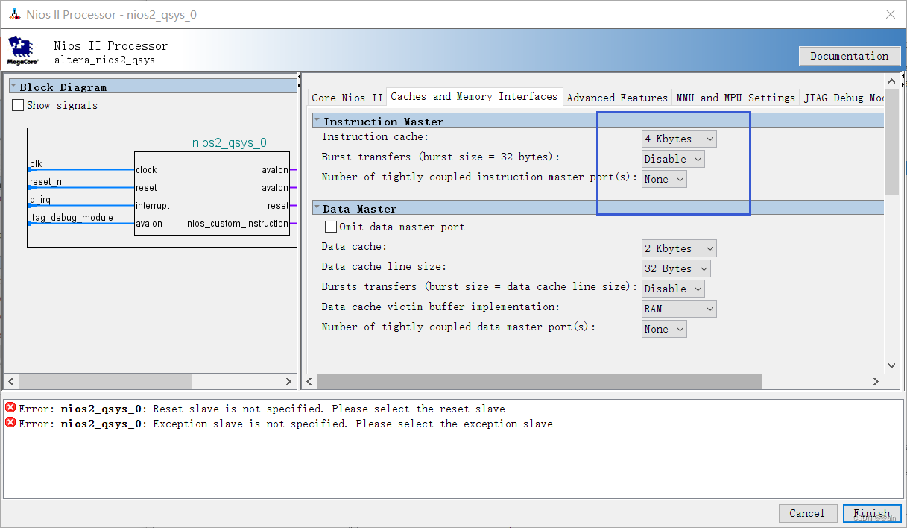Image resolution: width=907 pixels, height=528 pixels.
Task: Click settings panel horizontal scrollbar thumb
Action: coord(540,381)
